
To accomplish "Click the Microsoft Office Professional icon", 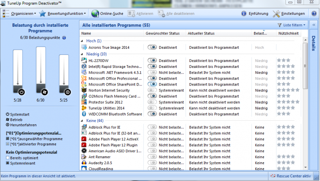I will pyautogui.click(x=84, y=78).
